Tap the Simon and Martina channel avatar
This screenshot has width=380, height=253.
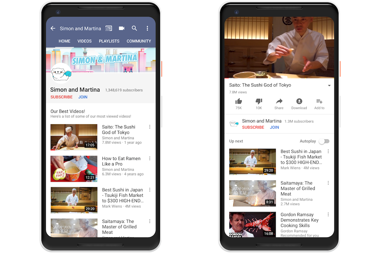pos(61,72)
